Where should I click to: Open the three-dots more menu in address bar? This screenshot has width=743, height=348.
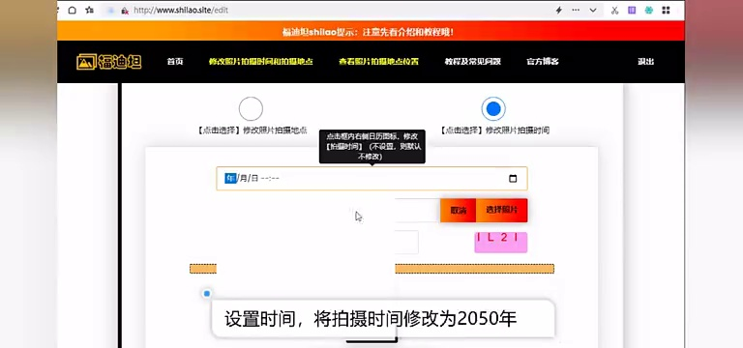coord(576,10)
